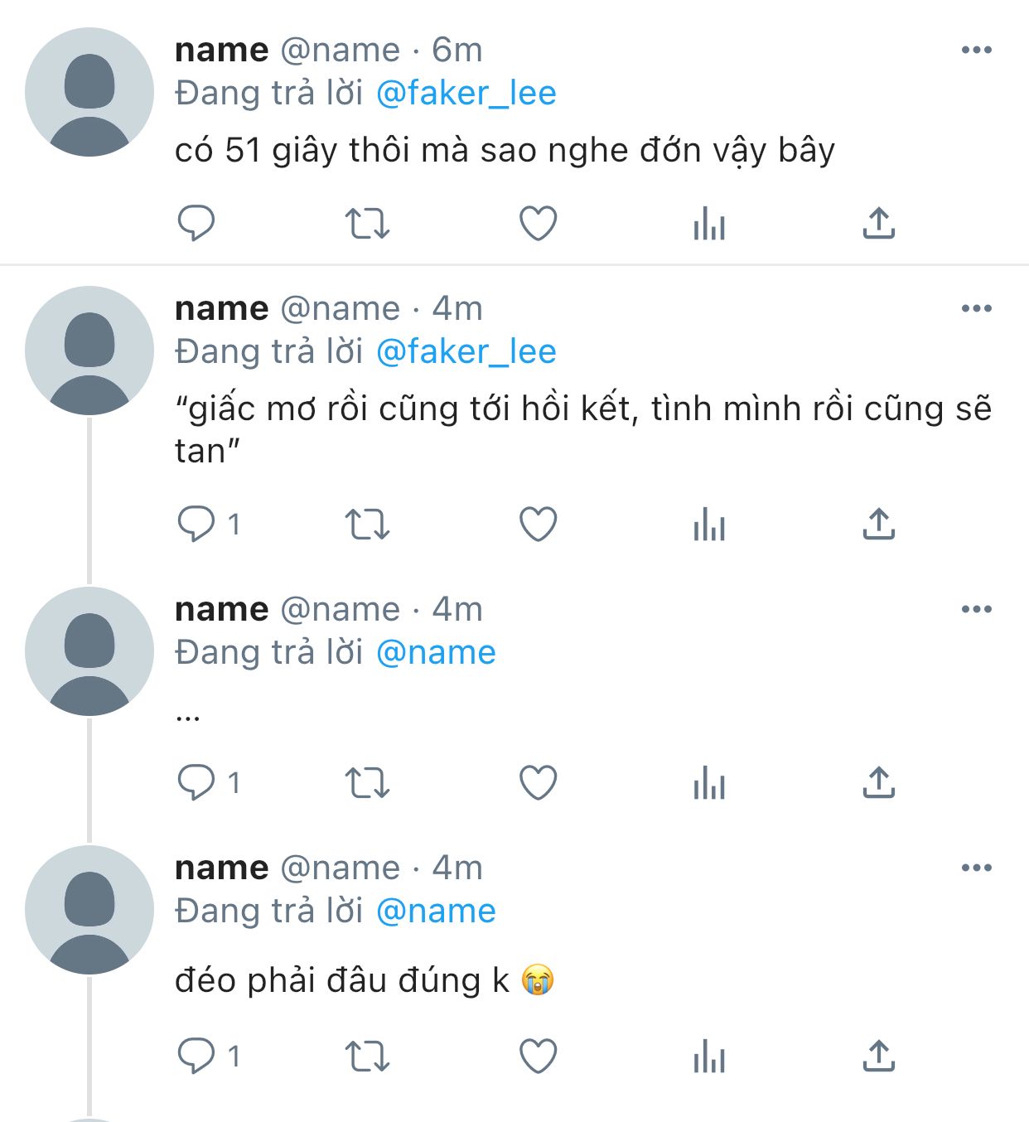Open profile avatar of the 6m tweet
This screenshot has height=1122, width=1029.
(89, 92)
